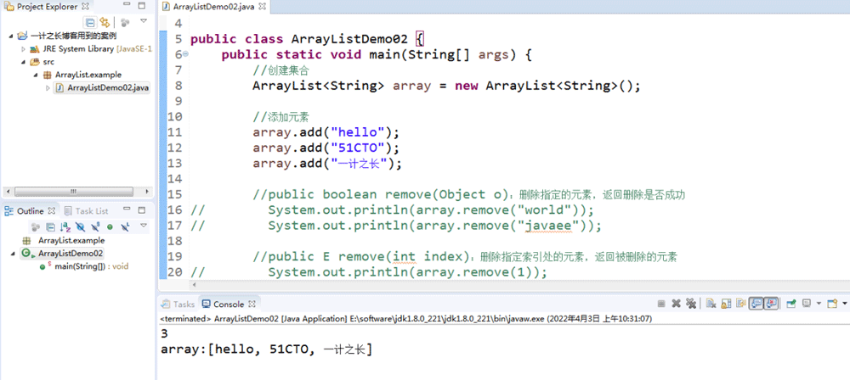
Task: Toggle Word Wrap in Console
Action: (x=741, y=304)
